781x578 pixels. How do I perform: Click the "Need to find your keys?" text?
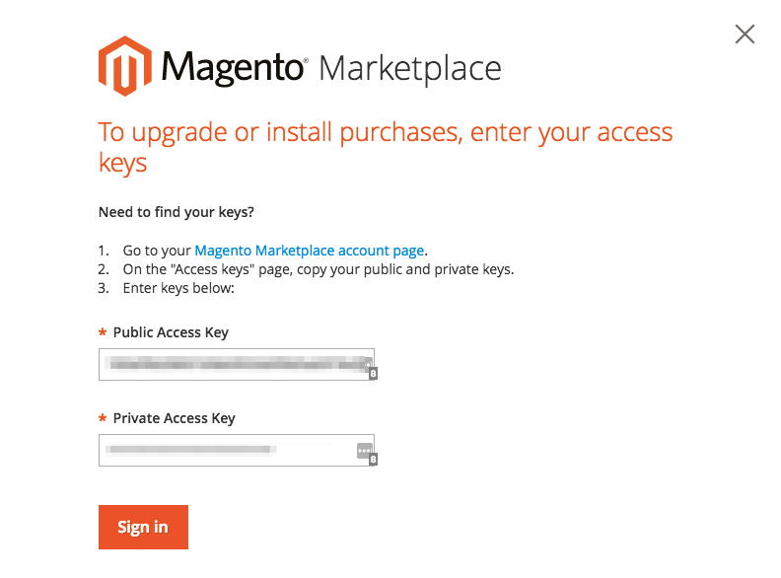(x=177, y=212)
